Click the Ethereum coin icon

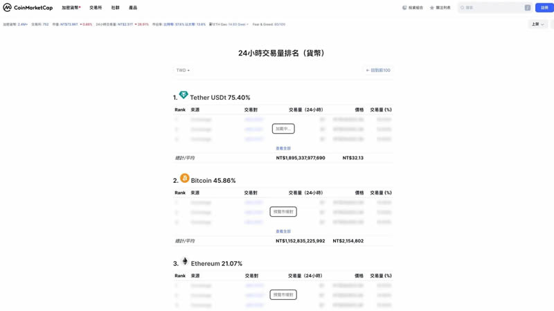185,261
